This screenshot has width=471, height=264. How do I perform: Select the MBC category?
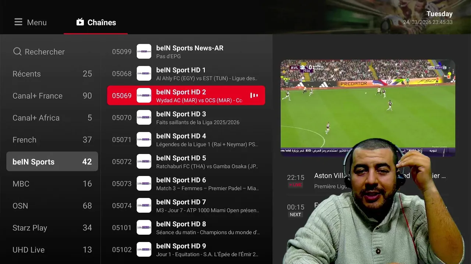pyautogui.click(x=52, y=184)
